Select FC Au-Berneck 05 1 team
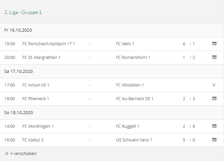 coord(135,98)
